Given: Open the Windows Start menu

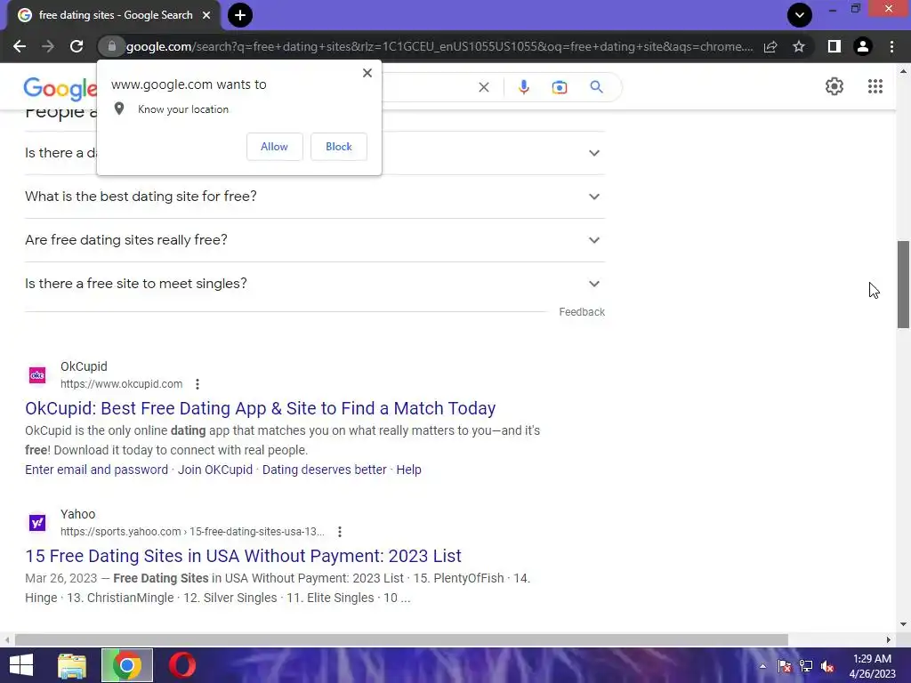Looking at the screenshot, I should pos(21,665).
